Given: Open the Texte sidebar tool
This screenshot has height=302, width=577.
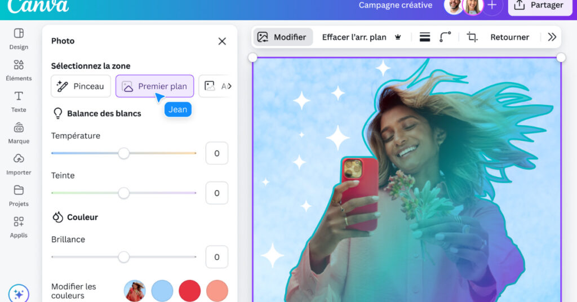Looking at the screenshot, I should [x=19, y=102].
